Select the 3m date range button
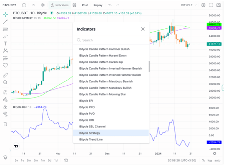This screenshot has height=166, width=225. 35,160
